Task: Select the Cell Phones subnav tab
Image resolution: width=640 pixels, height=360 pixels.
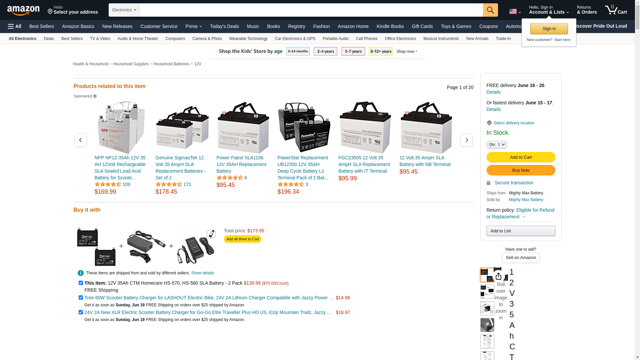Action: click(367, 39)
